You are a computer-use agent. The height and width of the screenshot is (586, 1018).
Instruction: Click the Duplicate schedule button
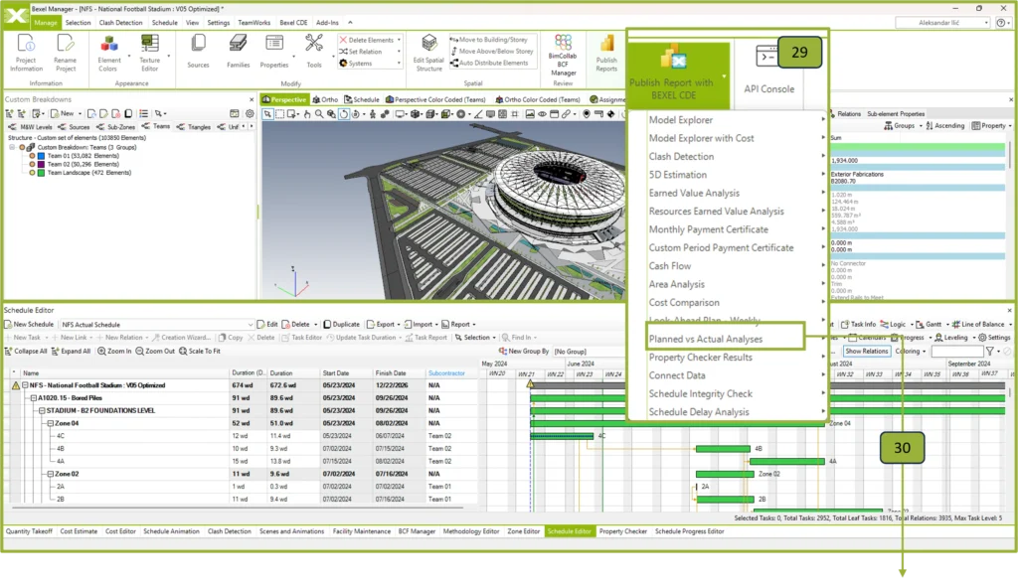(342, 324)
